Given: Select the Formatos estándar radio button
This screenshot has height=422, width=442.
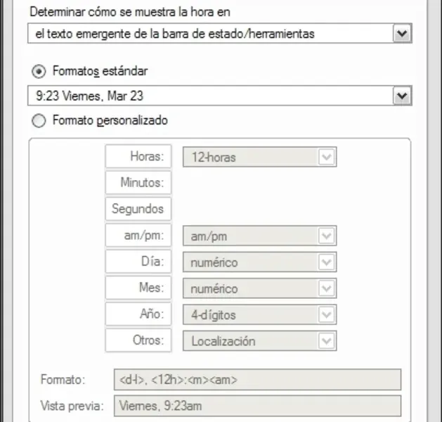Looking at the screenshot, I should pos(39,71).
